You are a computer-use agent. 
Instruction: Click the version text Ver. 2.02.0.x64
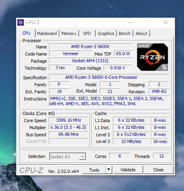click(x=63, y=171)
